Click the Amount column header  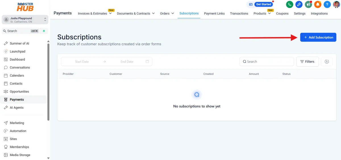pyautogui.click(x=254, y=74)
